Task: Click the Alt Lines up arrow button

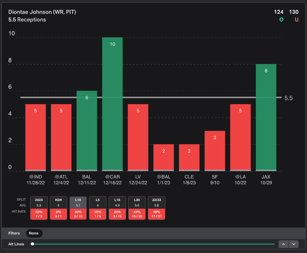Action: coord(283,244)
